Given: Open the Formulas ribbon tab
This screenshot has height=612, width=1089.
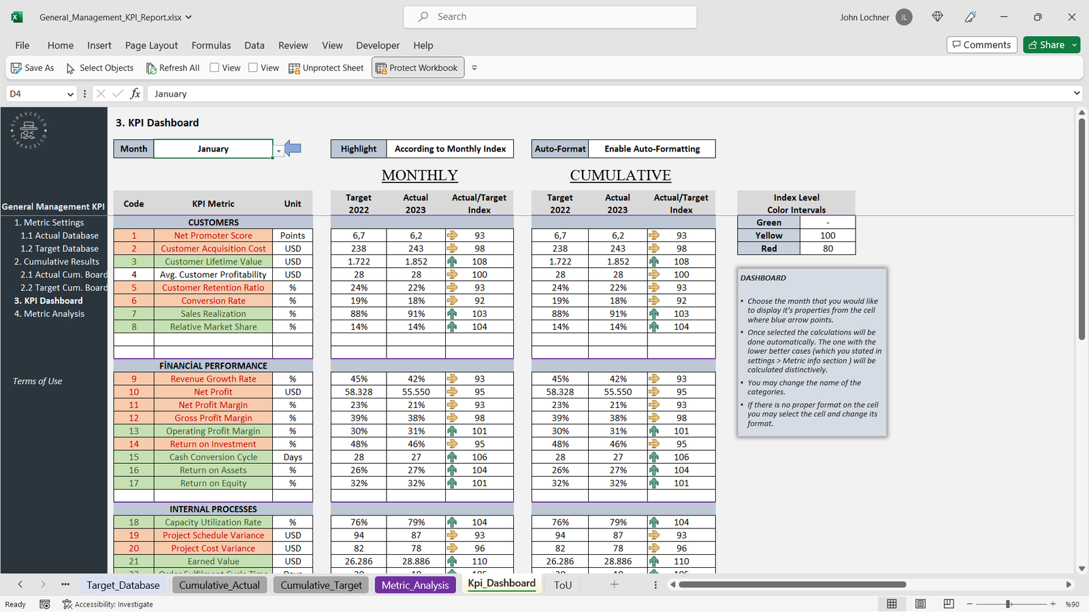Looking at the screenshot, I should click(x=211, y=46).
